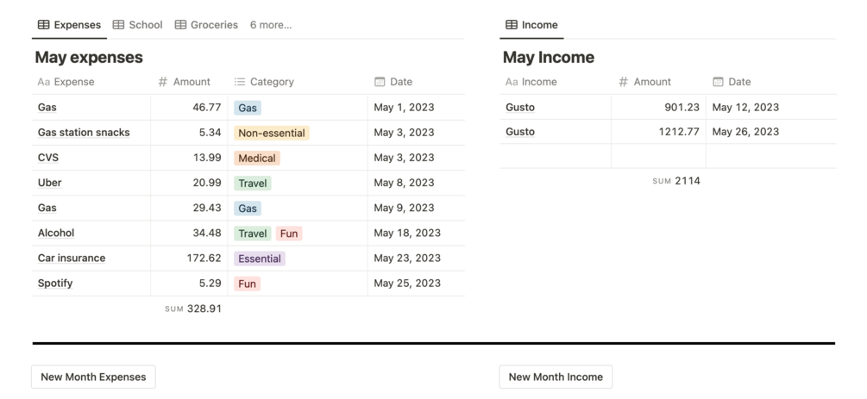This screenshot has height=399, width=867.
Task: Expand the '6 more...' views list
Action: [271, 25]
